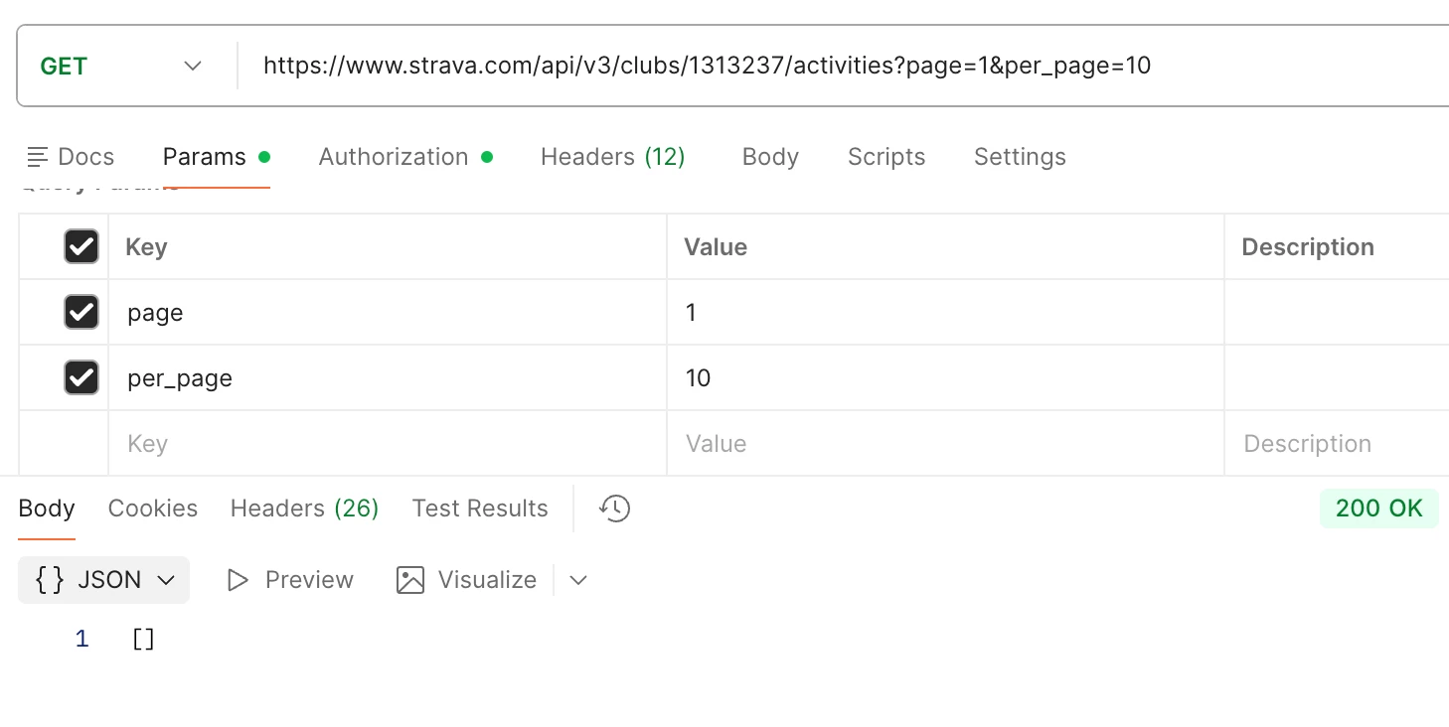The image size is (1449, 727).
Task: Open the Visualize options chevron
Action: pyautogui.click(x=578, y=580)
